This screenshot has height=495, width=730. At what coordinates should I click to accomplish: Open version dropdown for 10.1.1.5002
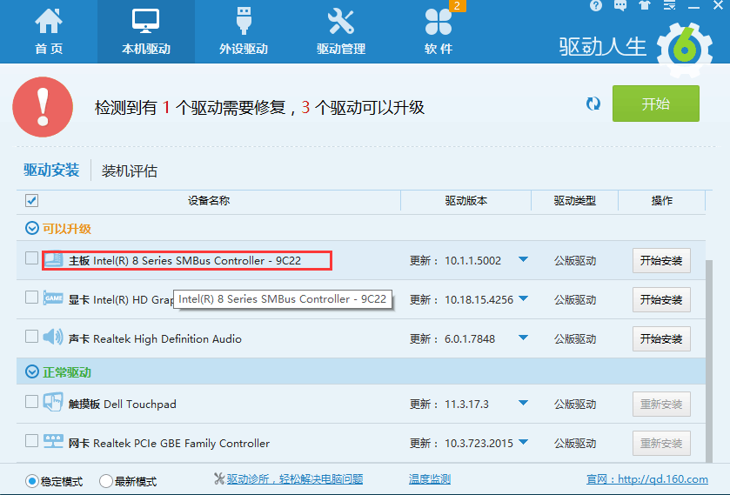pyautogui.click(x=523, y=259)
